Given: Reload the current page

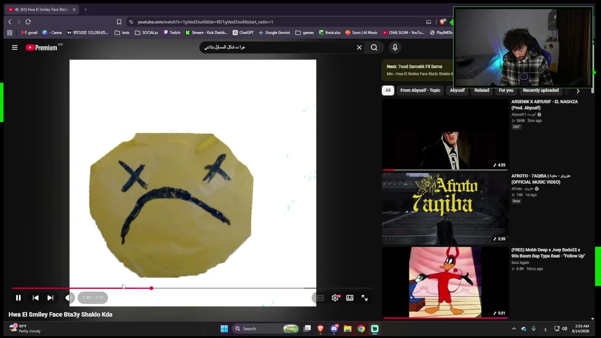Looking at the screenshot, I should [28, 22].
